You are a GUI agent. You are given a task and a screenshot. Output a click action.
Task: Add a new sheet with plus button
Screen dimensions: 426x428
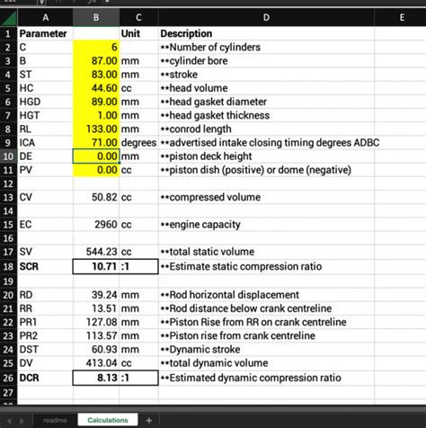pyautogui.click(x=149, y=421)
